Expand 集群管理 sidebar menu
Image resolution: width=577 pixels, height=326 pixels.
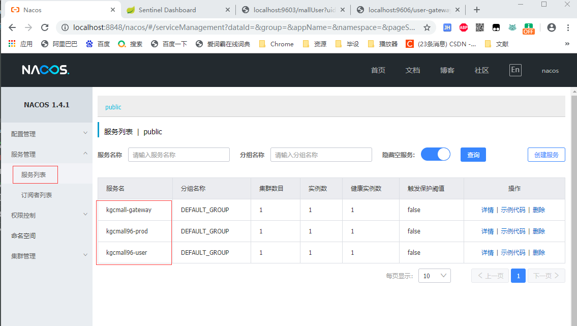point(47,256)
